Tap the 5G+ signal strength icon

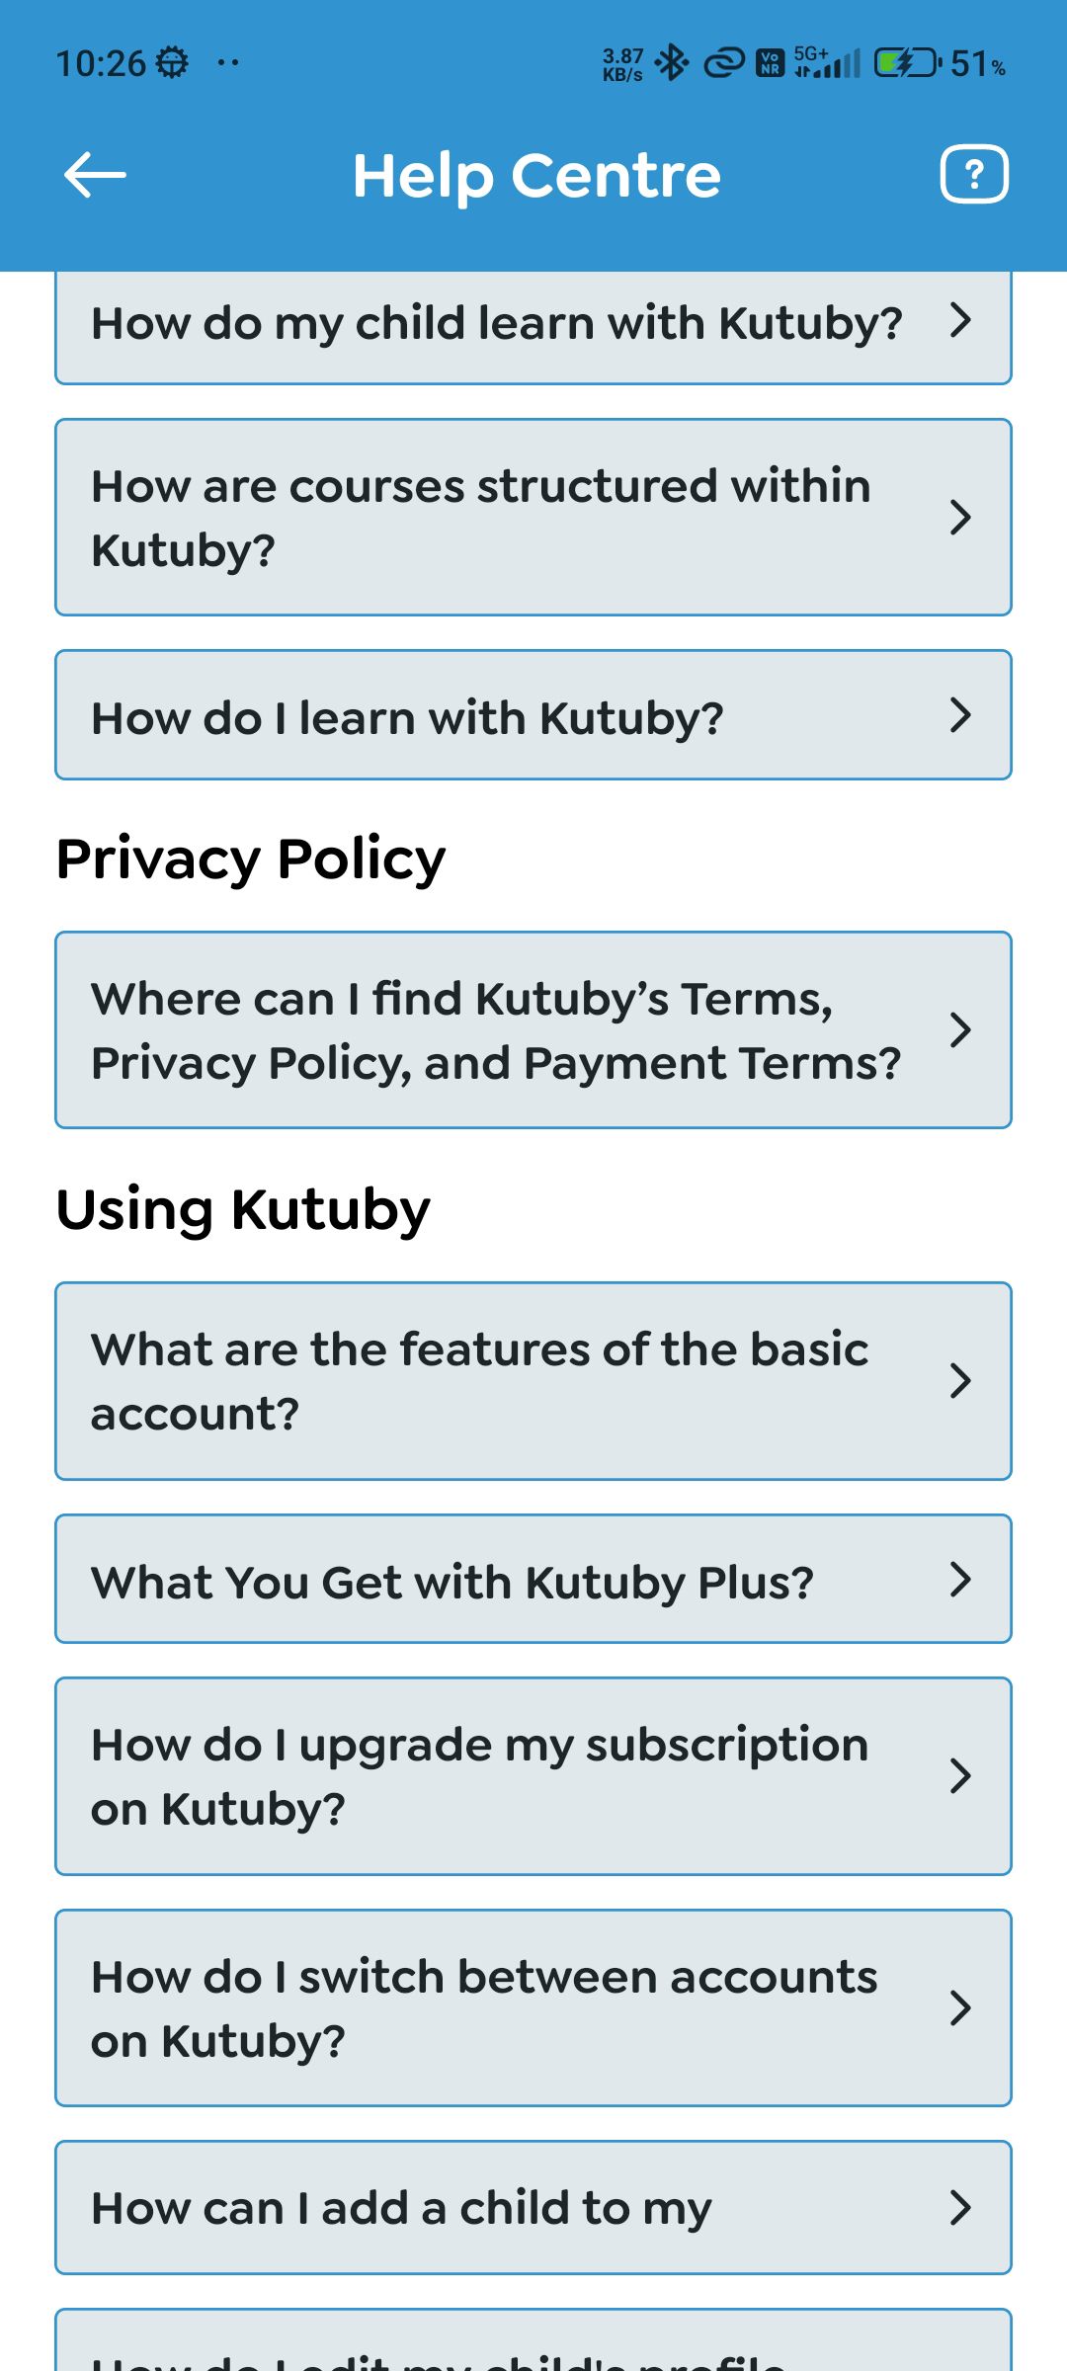tap(827, 63)
